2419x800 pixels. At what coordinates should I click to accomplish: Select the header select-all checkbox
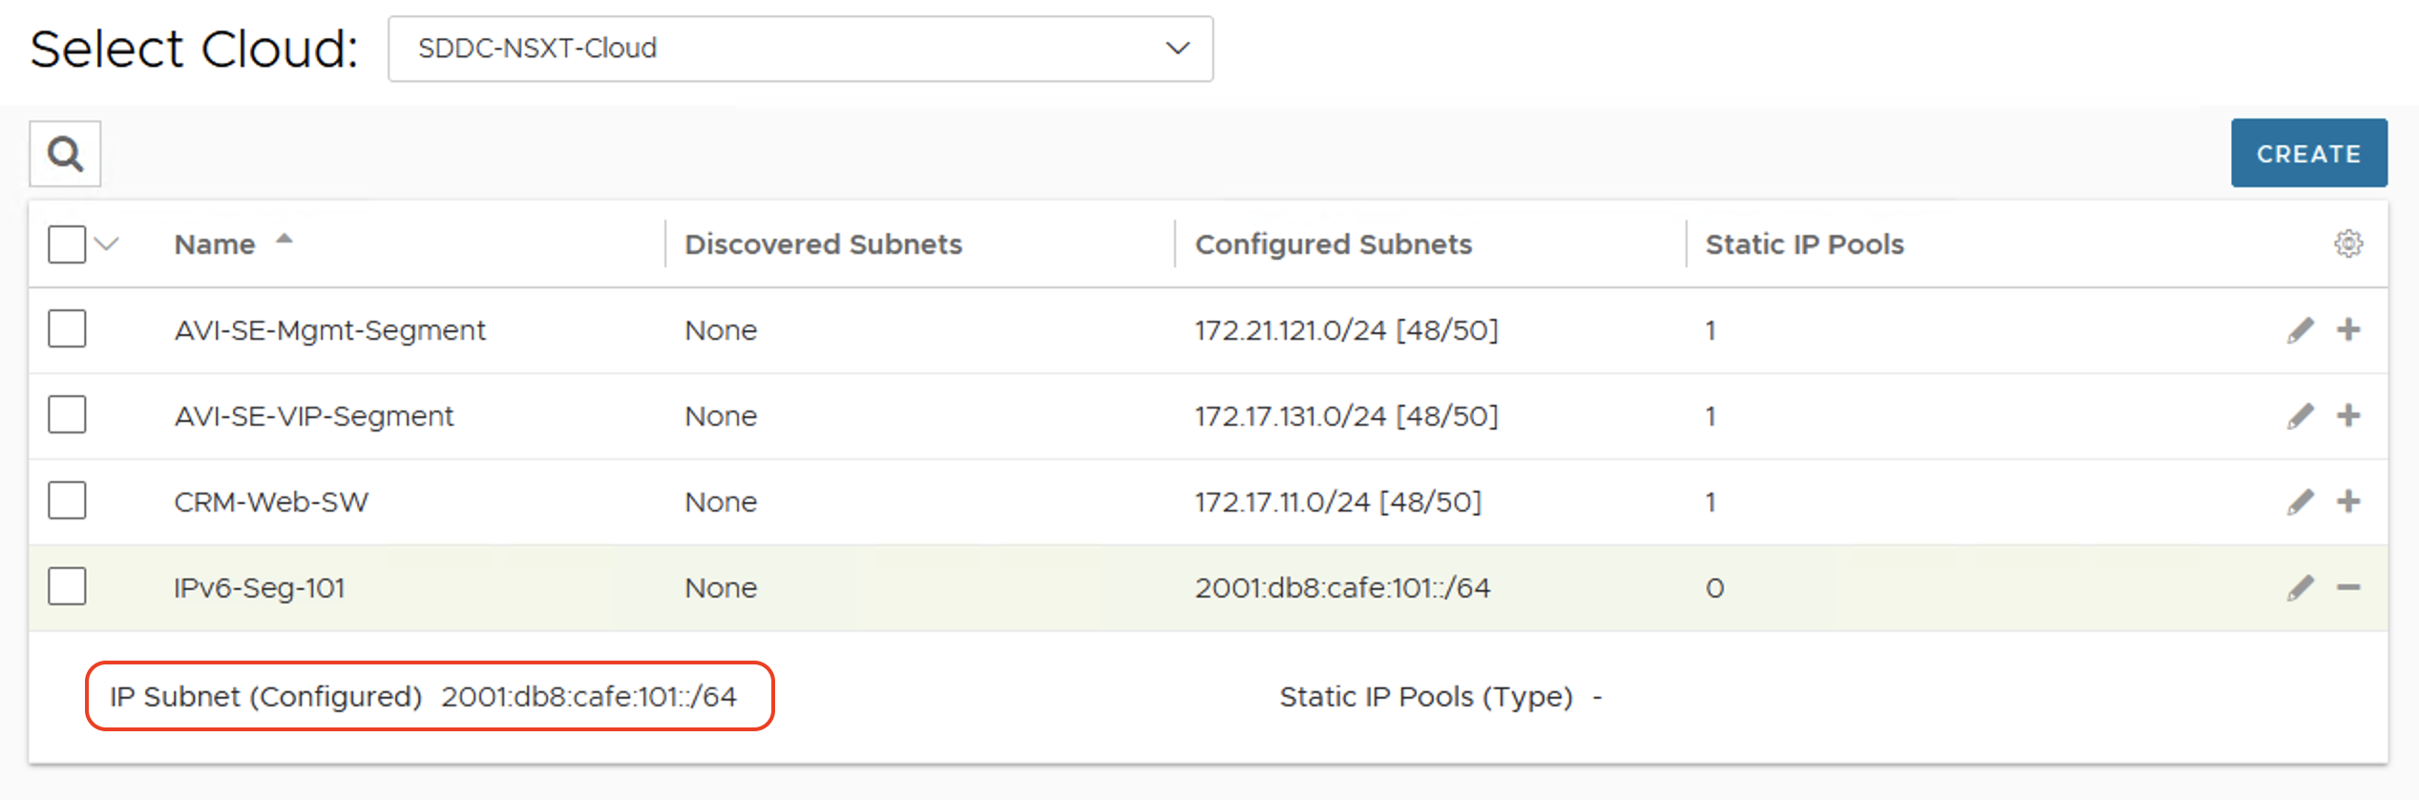(67, 244)
